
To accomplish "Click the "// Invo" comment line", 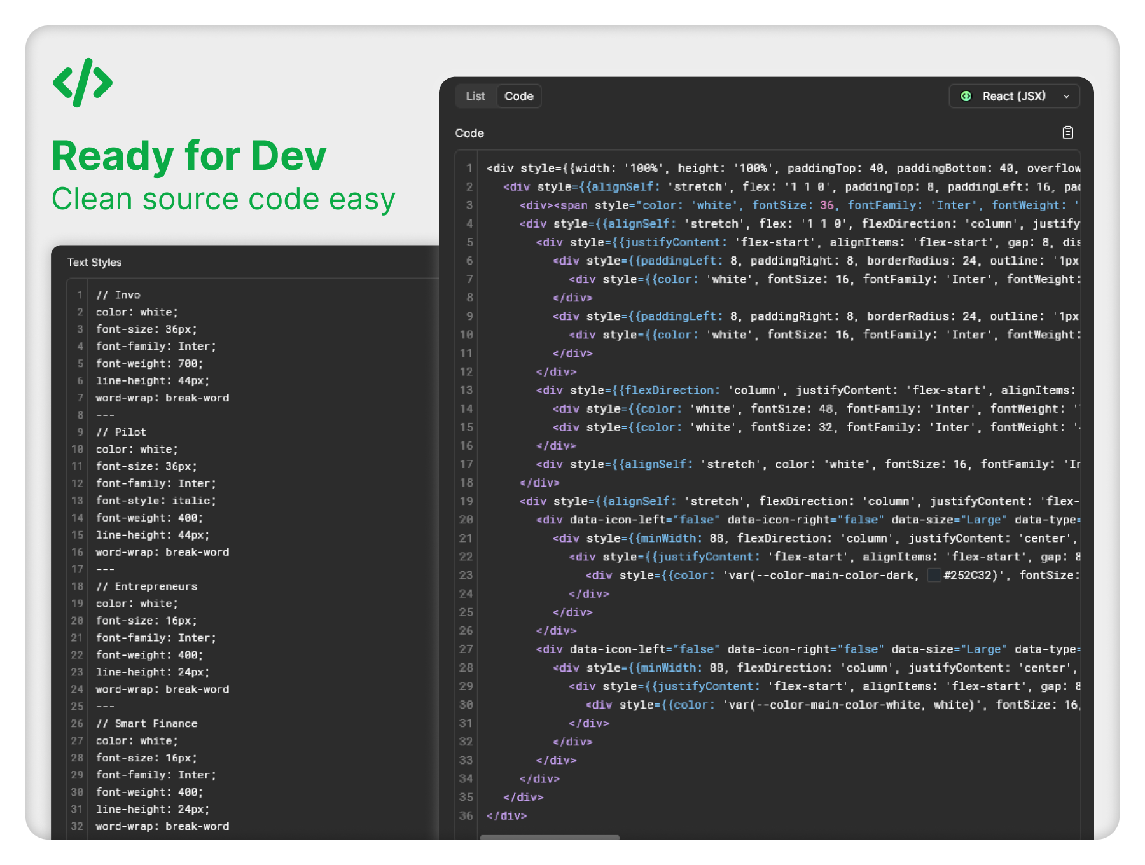I will coord(118,295).
